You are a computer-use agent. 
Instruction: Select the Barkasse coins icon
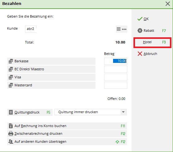pos(11,61)
